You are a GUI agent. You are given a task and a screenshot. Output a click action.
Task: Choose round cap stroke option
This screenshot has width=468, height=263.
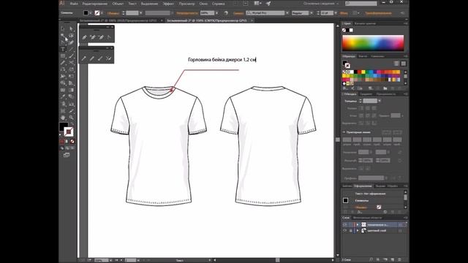click(x=368, y=108)
